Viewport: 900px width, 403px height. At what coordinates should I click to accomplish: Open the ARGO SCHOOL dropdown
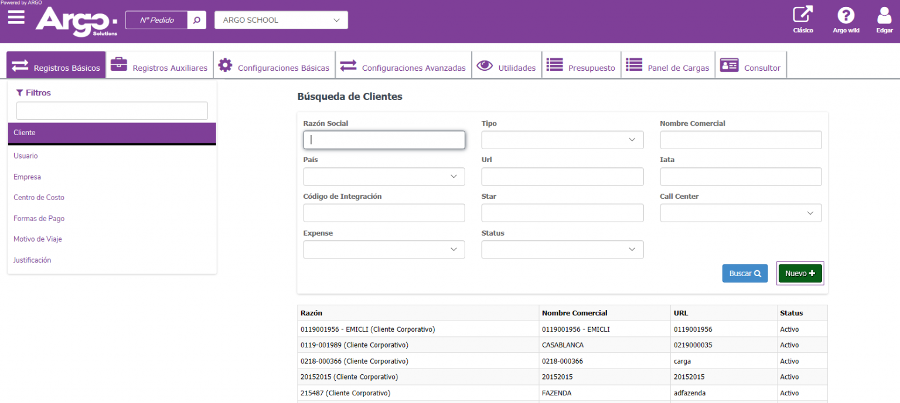pos(281,19)
